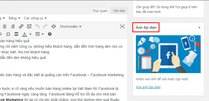Click the phrase 'Facebook – Facebook Marketing' in the editor
This screenshot has width=209, height=101.
97,75
